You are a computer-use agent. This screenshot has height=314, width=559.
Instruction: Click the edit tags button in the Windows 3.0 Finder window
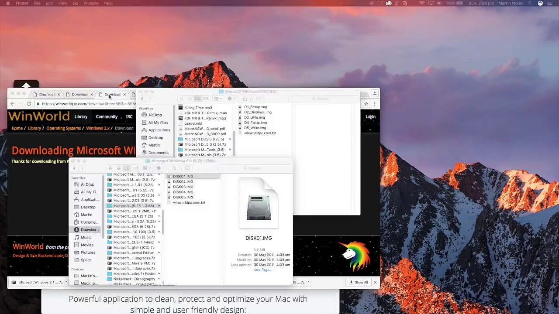point(188,168)
